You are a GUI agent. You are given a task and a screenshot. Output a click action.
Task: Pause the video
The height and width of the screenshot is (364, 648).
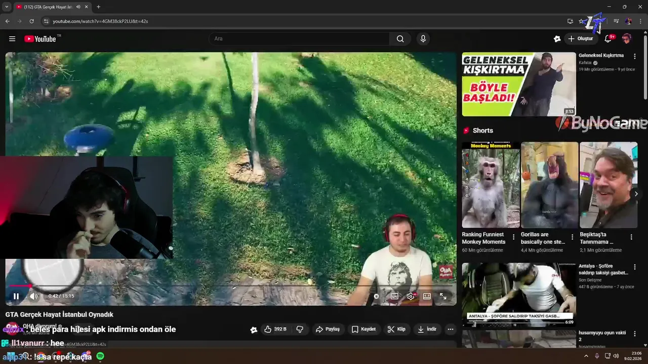coord(16,296)
